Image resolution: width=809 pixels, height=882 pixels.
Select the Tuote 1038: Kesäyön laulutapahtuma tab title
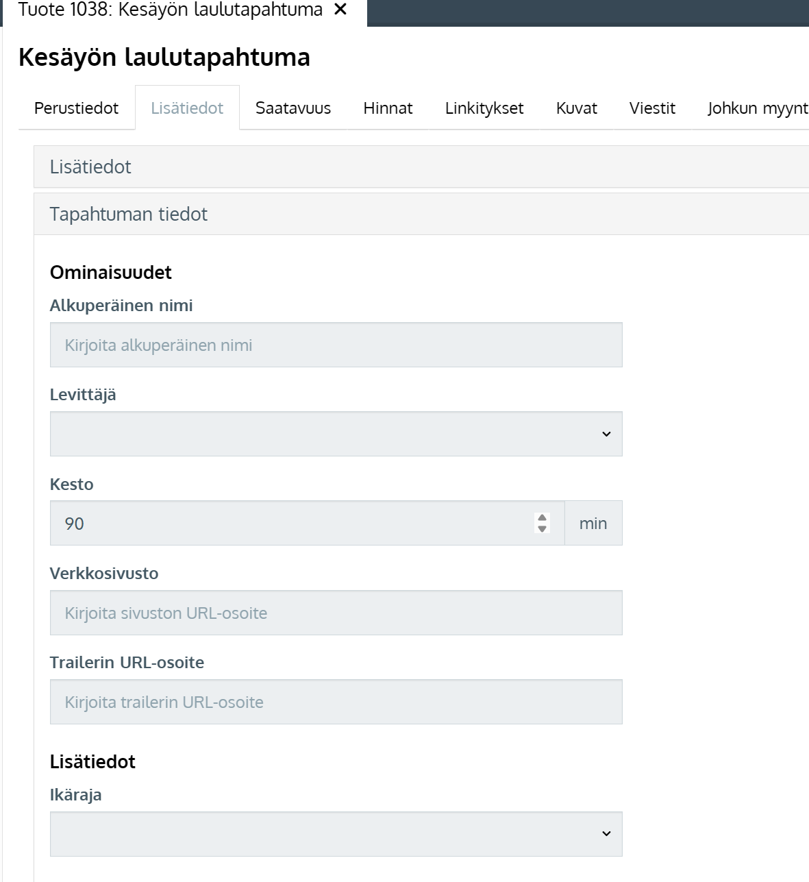170,10
